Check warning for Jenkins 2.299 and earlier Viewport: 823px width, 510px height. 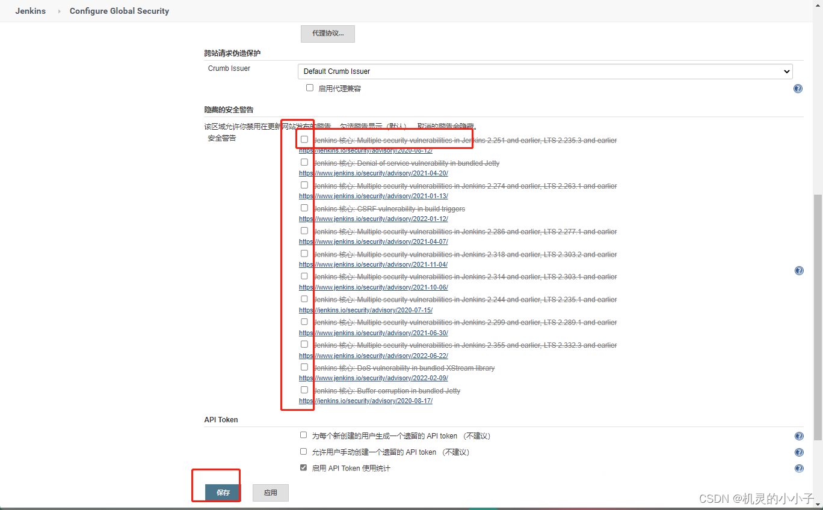pos(304,322)
